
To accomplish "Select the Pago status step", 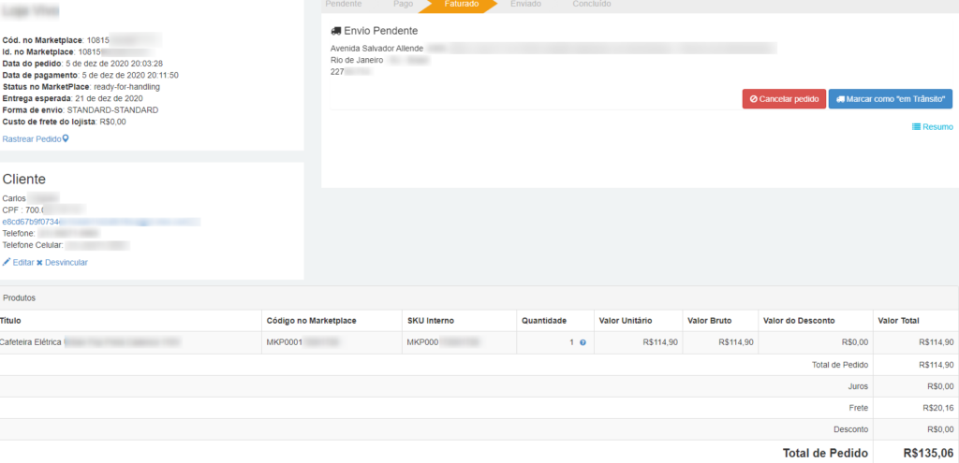I will coord(403,5).
